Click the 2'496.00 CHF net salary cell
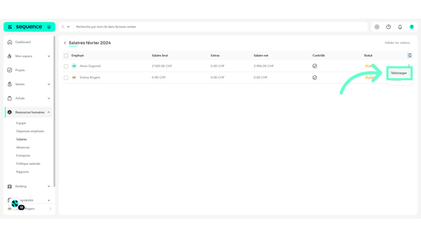The image size is (421, 237). click(264, 66)
